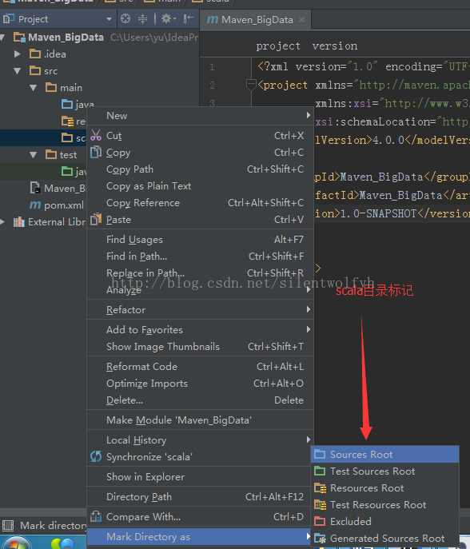Image resolution: width=470 pixels, height=549 pixels.
Task: Mark directory as Resources Root
Action: [385, 488]
